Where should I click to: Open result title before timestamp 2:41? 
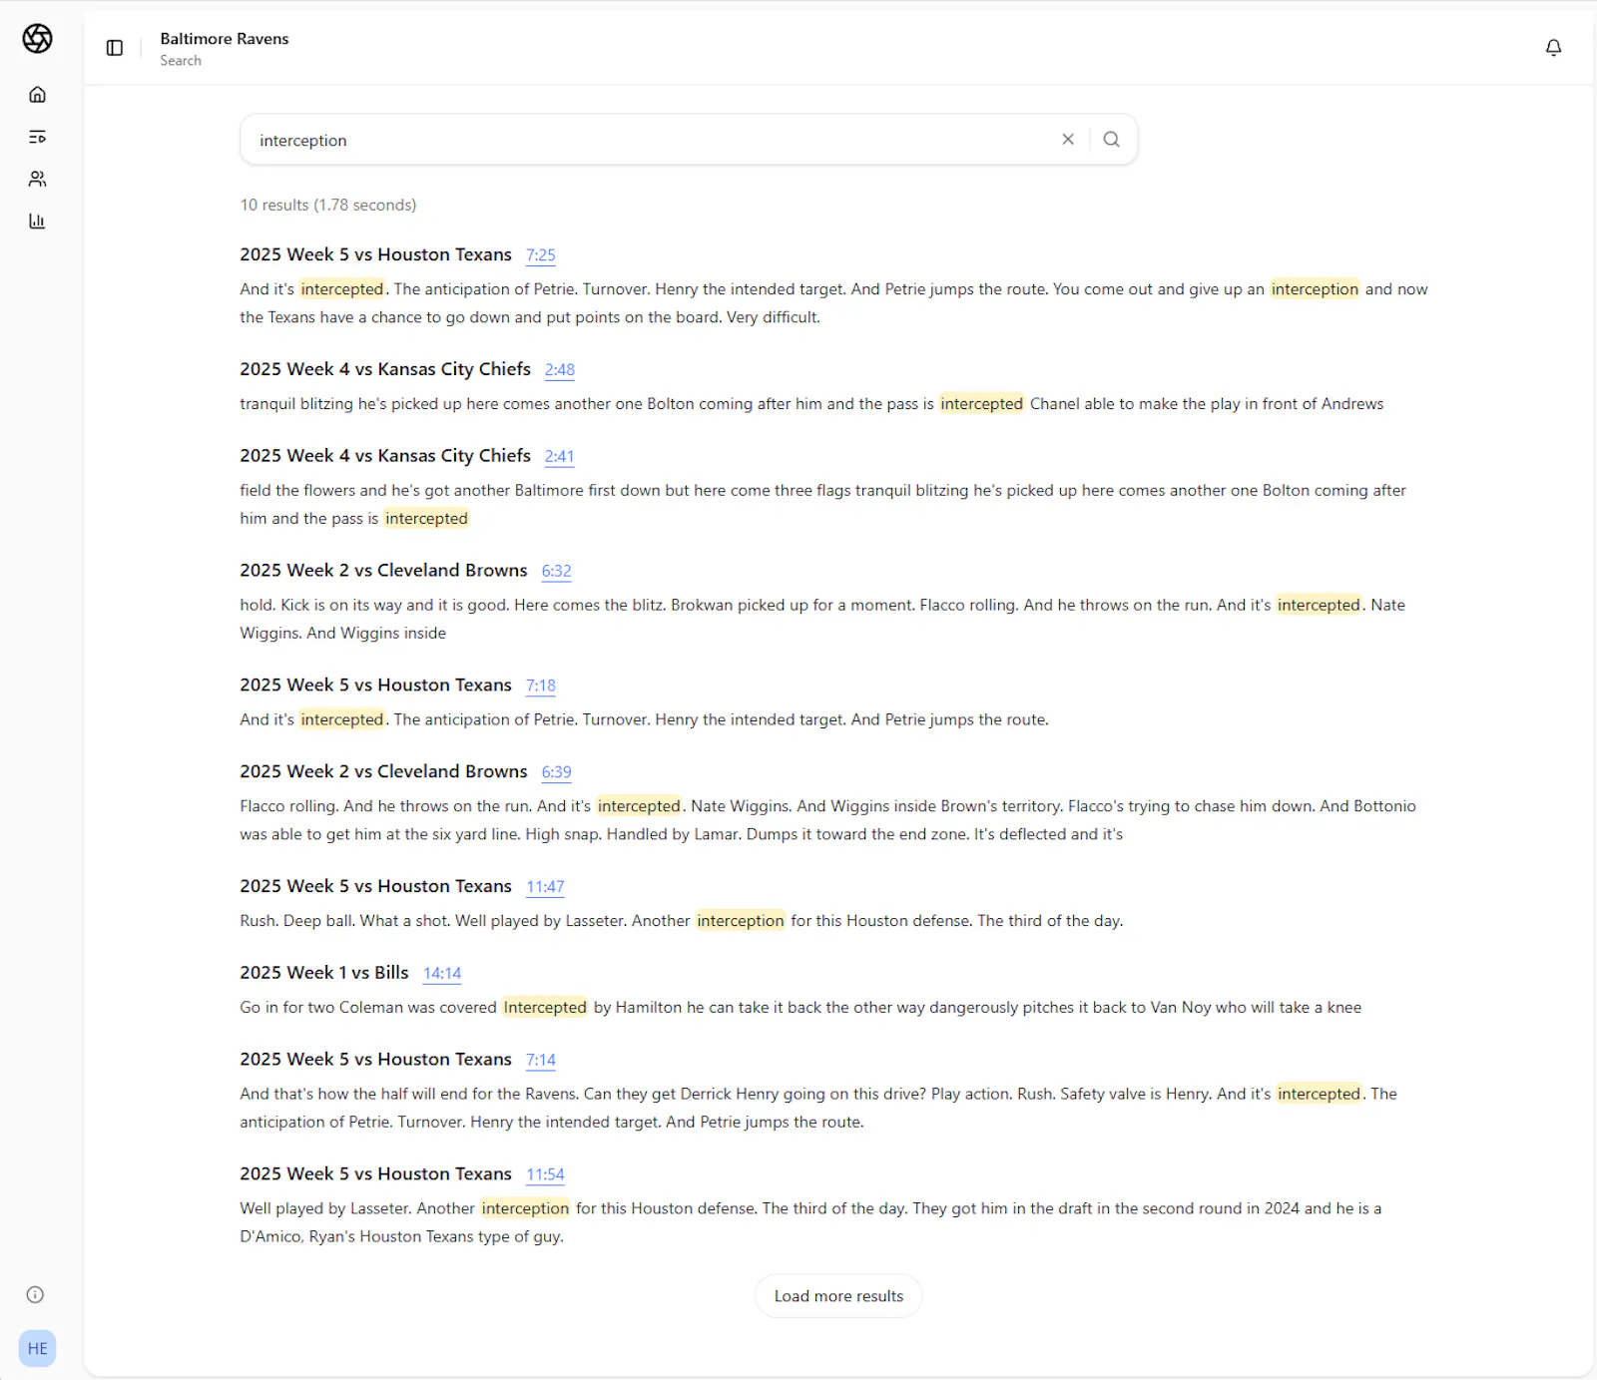[x=385, y=456]
